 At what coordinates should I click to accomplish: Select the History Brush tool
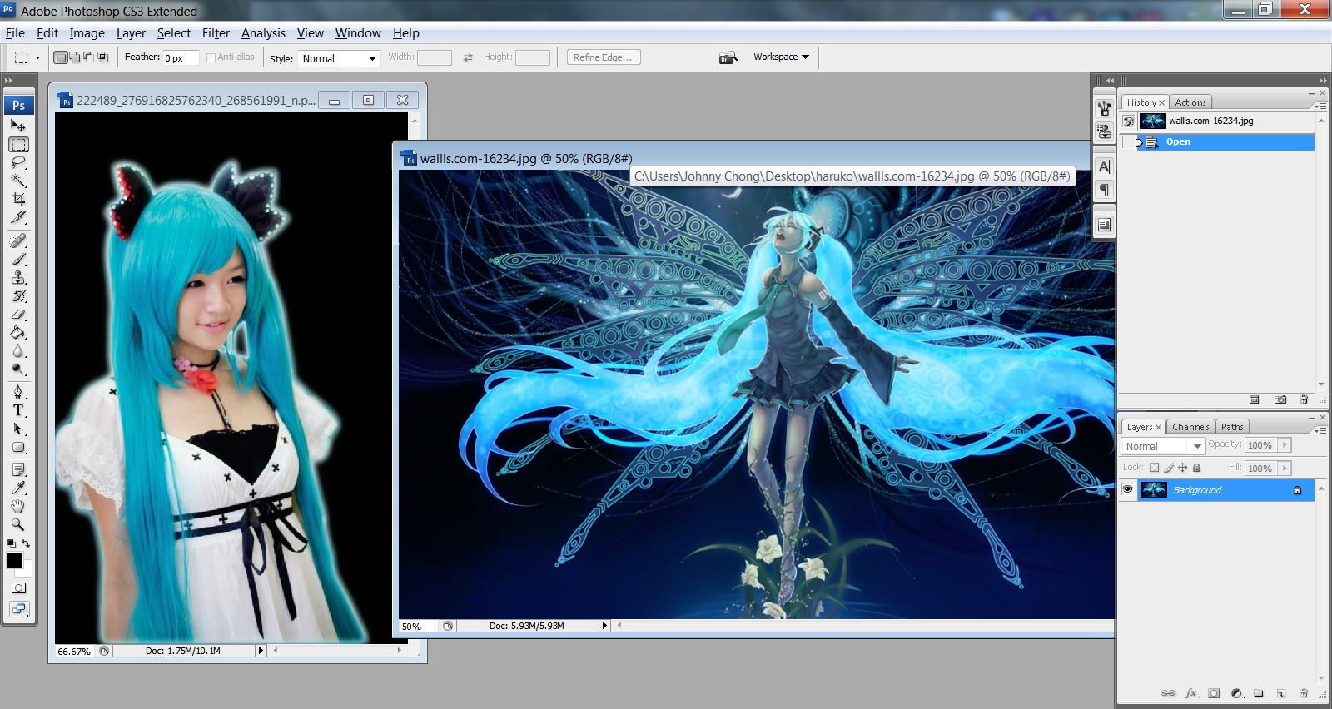tap(18, 296)
